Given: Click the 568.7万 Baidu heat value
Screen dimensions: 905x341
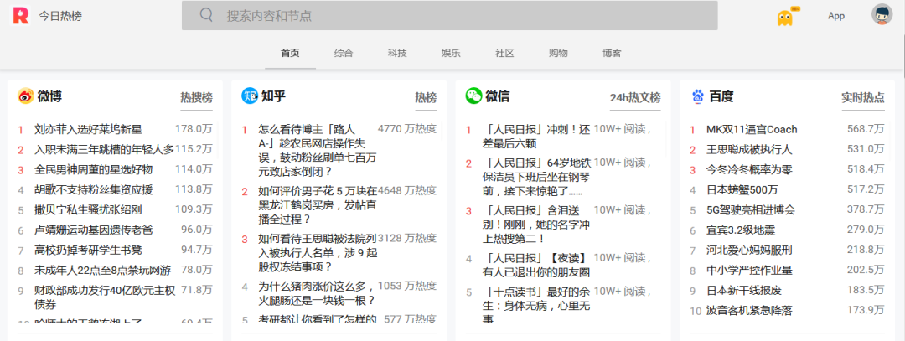Looking at the screenshot, I should point(866,129).
